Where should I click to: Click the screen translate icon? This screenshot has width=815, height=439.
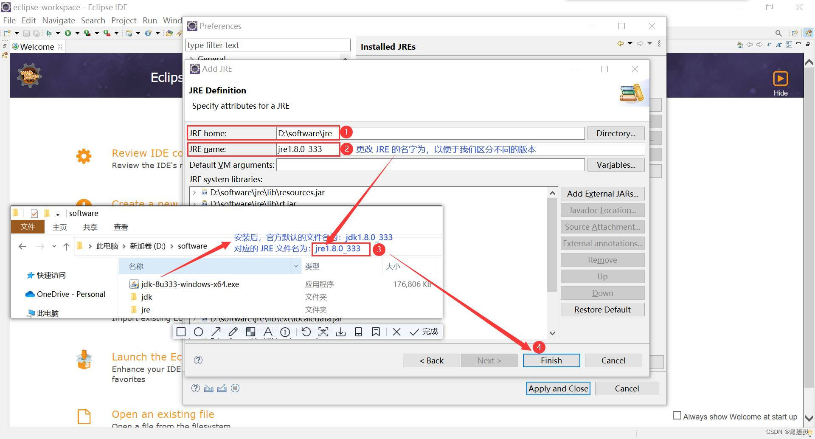tap(323, 332)
